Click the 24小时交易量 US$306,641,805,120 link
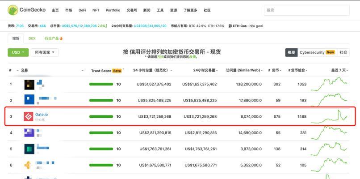The image size is (360, 179). tap(150, 26)
